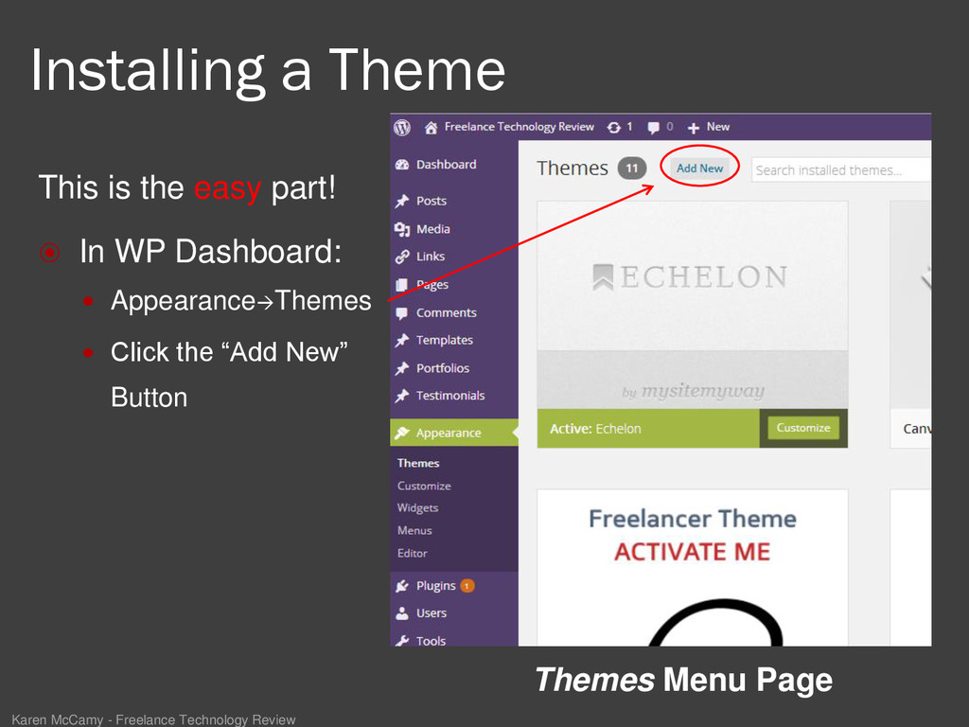The image size is (969, 727).
Task: Open the Freelancer Theme thumbnail
Action: point(692,568)
